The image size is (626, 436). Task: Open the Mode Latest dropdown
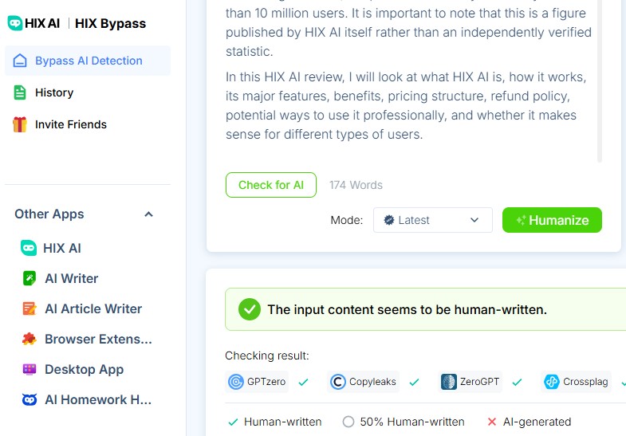433,220
